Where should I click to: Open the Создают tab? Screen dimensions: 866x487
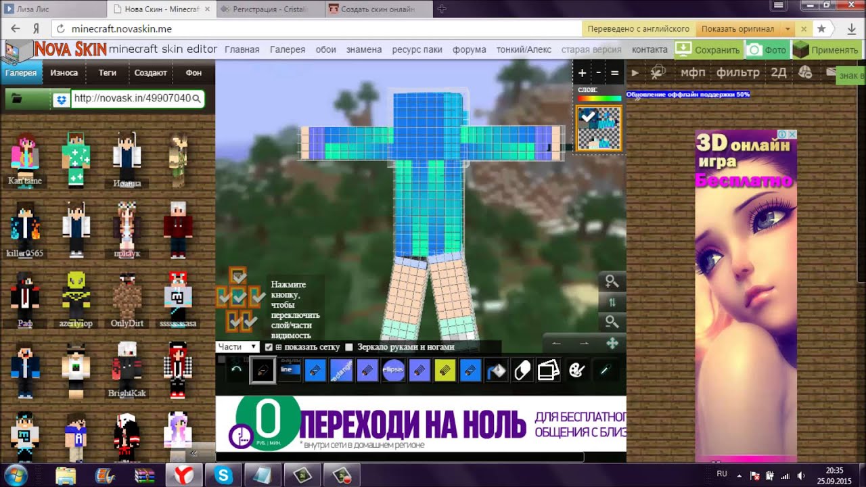point(150,72)
